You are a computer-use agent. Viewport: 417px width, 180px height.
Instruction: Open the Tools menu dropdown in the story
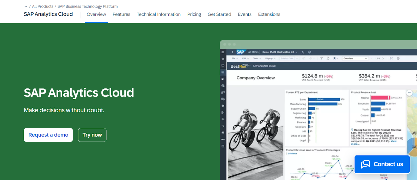point(257,59)
